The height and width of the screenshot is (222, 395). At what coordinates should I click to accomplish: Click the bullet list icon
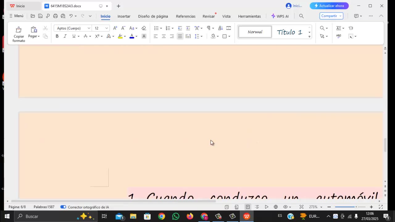coord(156,28)
